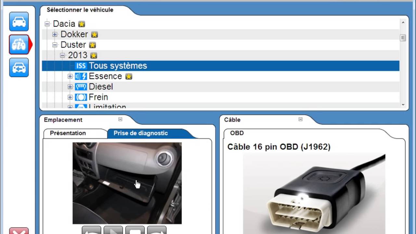Toggle the favorite star next to Dacia
This screenshot has width=416, height=234.
[x=82, y=24]
